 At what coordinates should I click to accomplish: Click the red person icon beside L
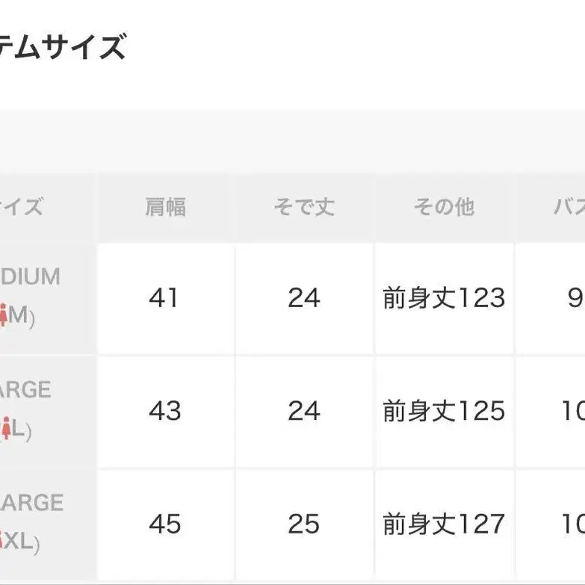[x=5, y=428]
